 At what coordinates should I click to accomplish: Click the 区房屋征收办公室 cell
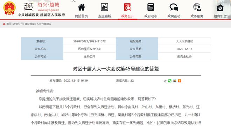click(x=89, y=49)
